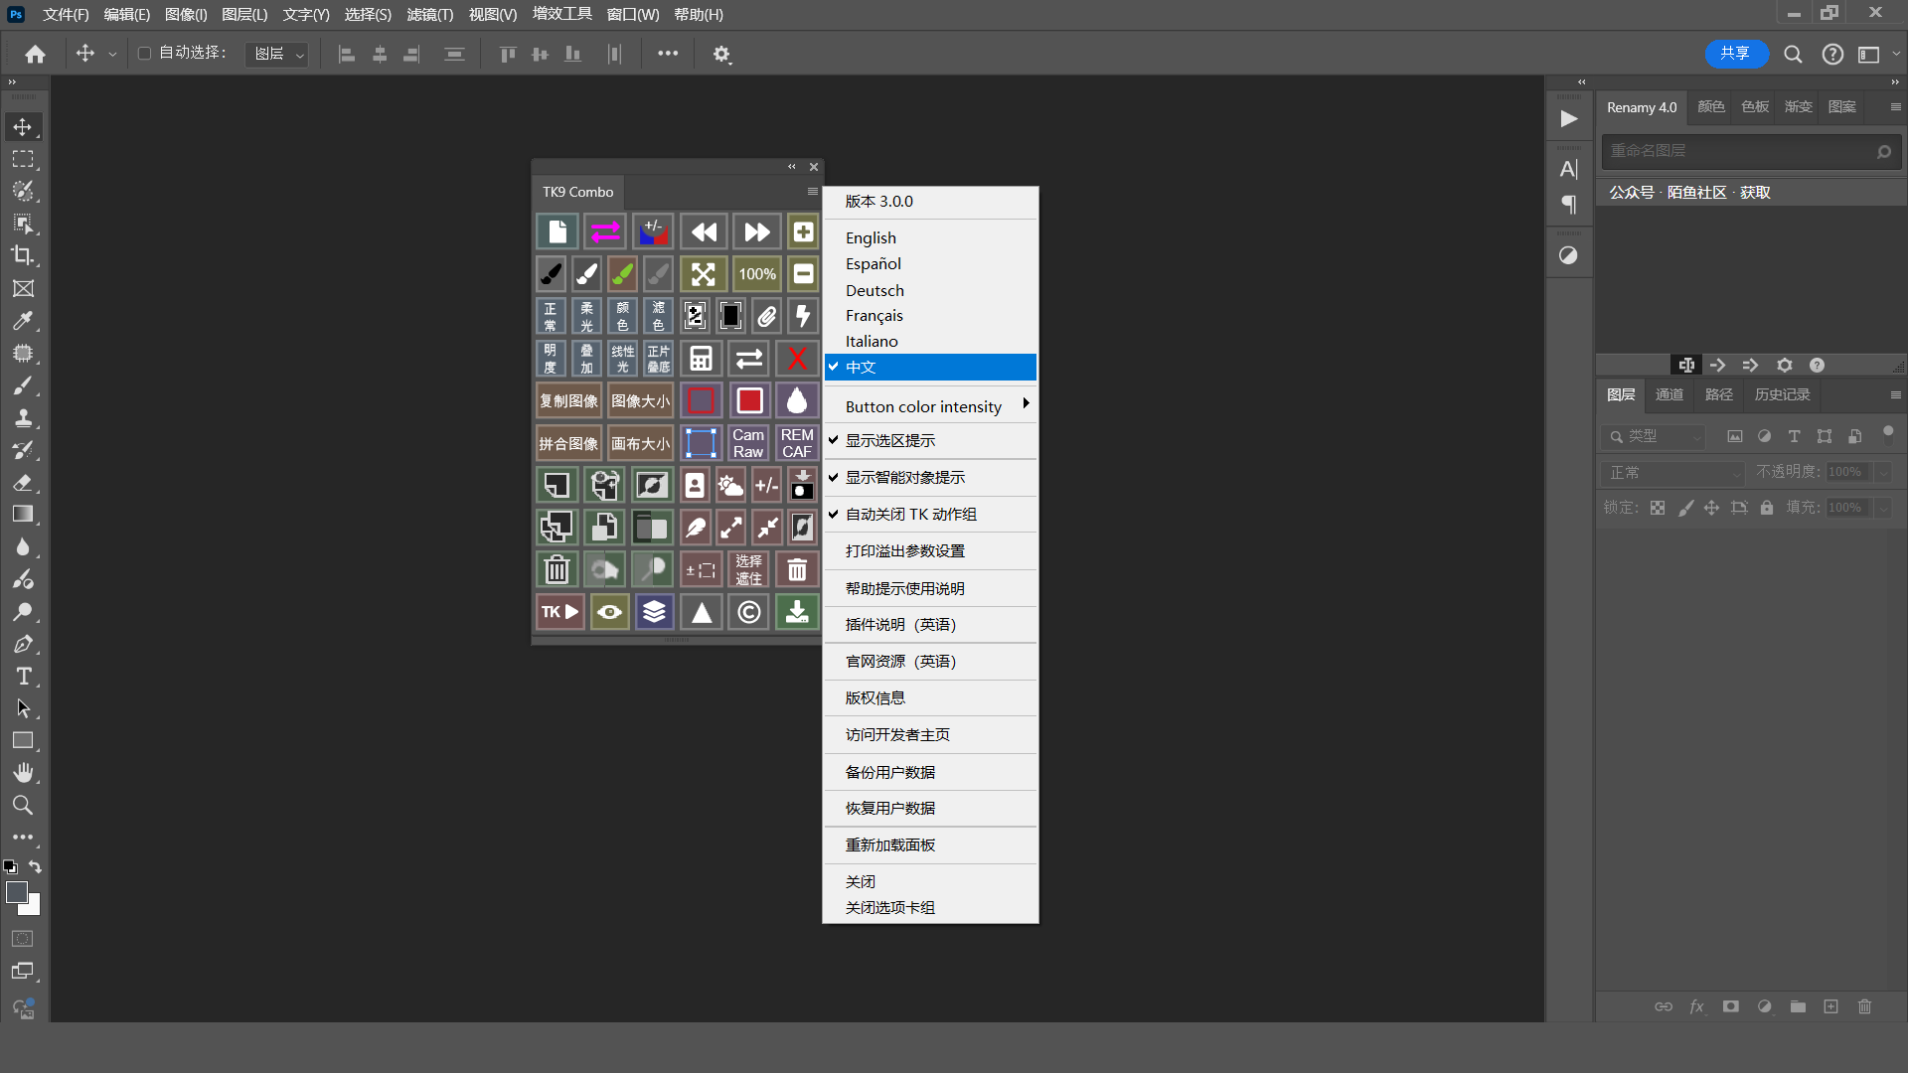Click the copyright symbol icon in TK9
Viewport: 1908px width, 1073px height.
tap(749, 612)
